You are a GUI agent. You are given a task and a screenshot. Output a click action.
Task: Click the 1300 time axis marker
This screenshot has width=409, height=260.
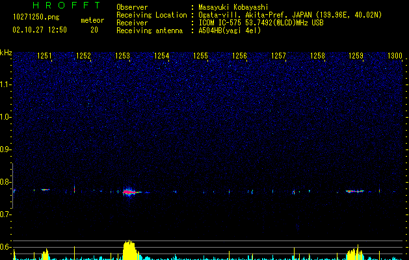(x=395, y=56)
